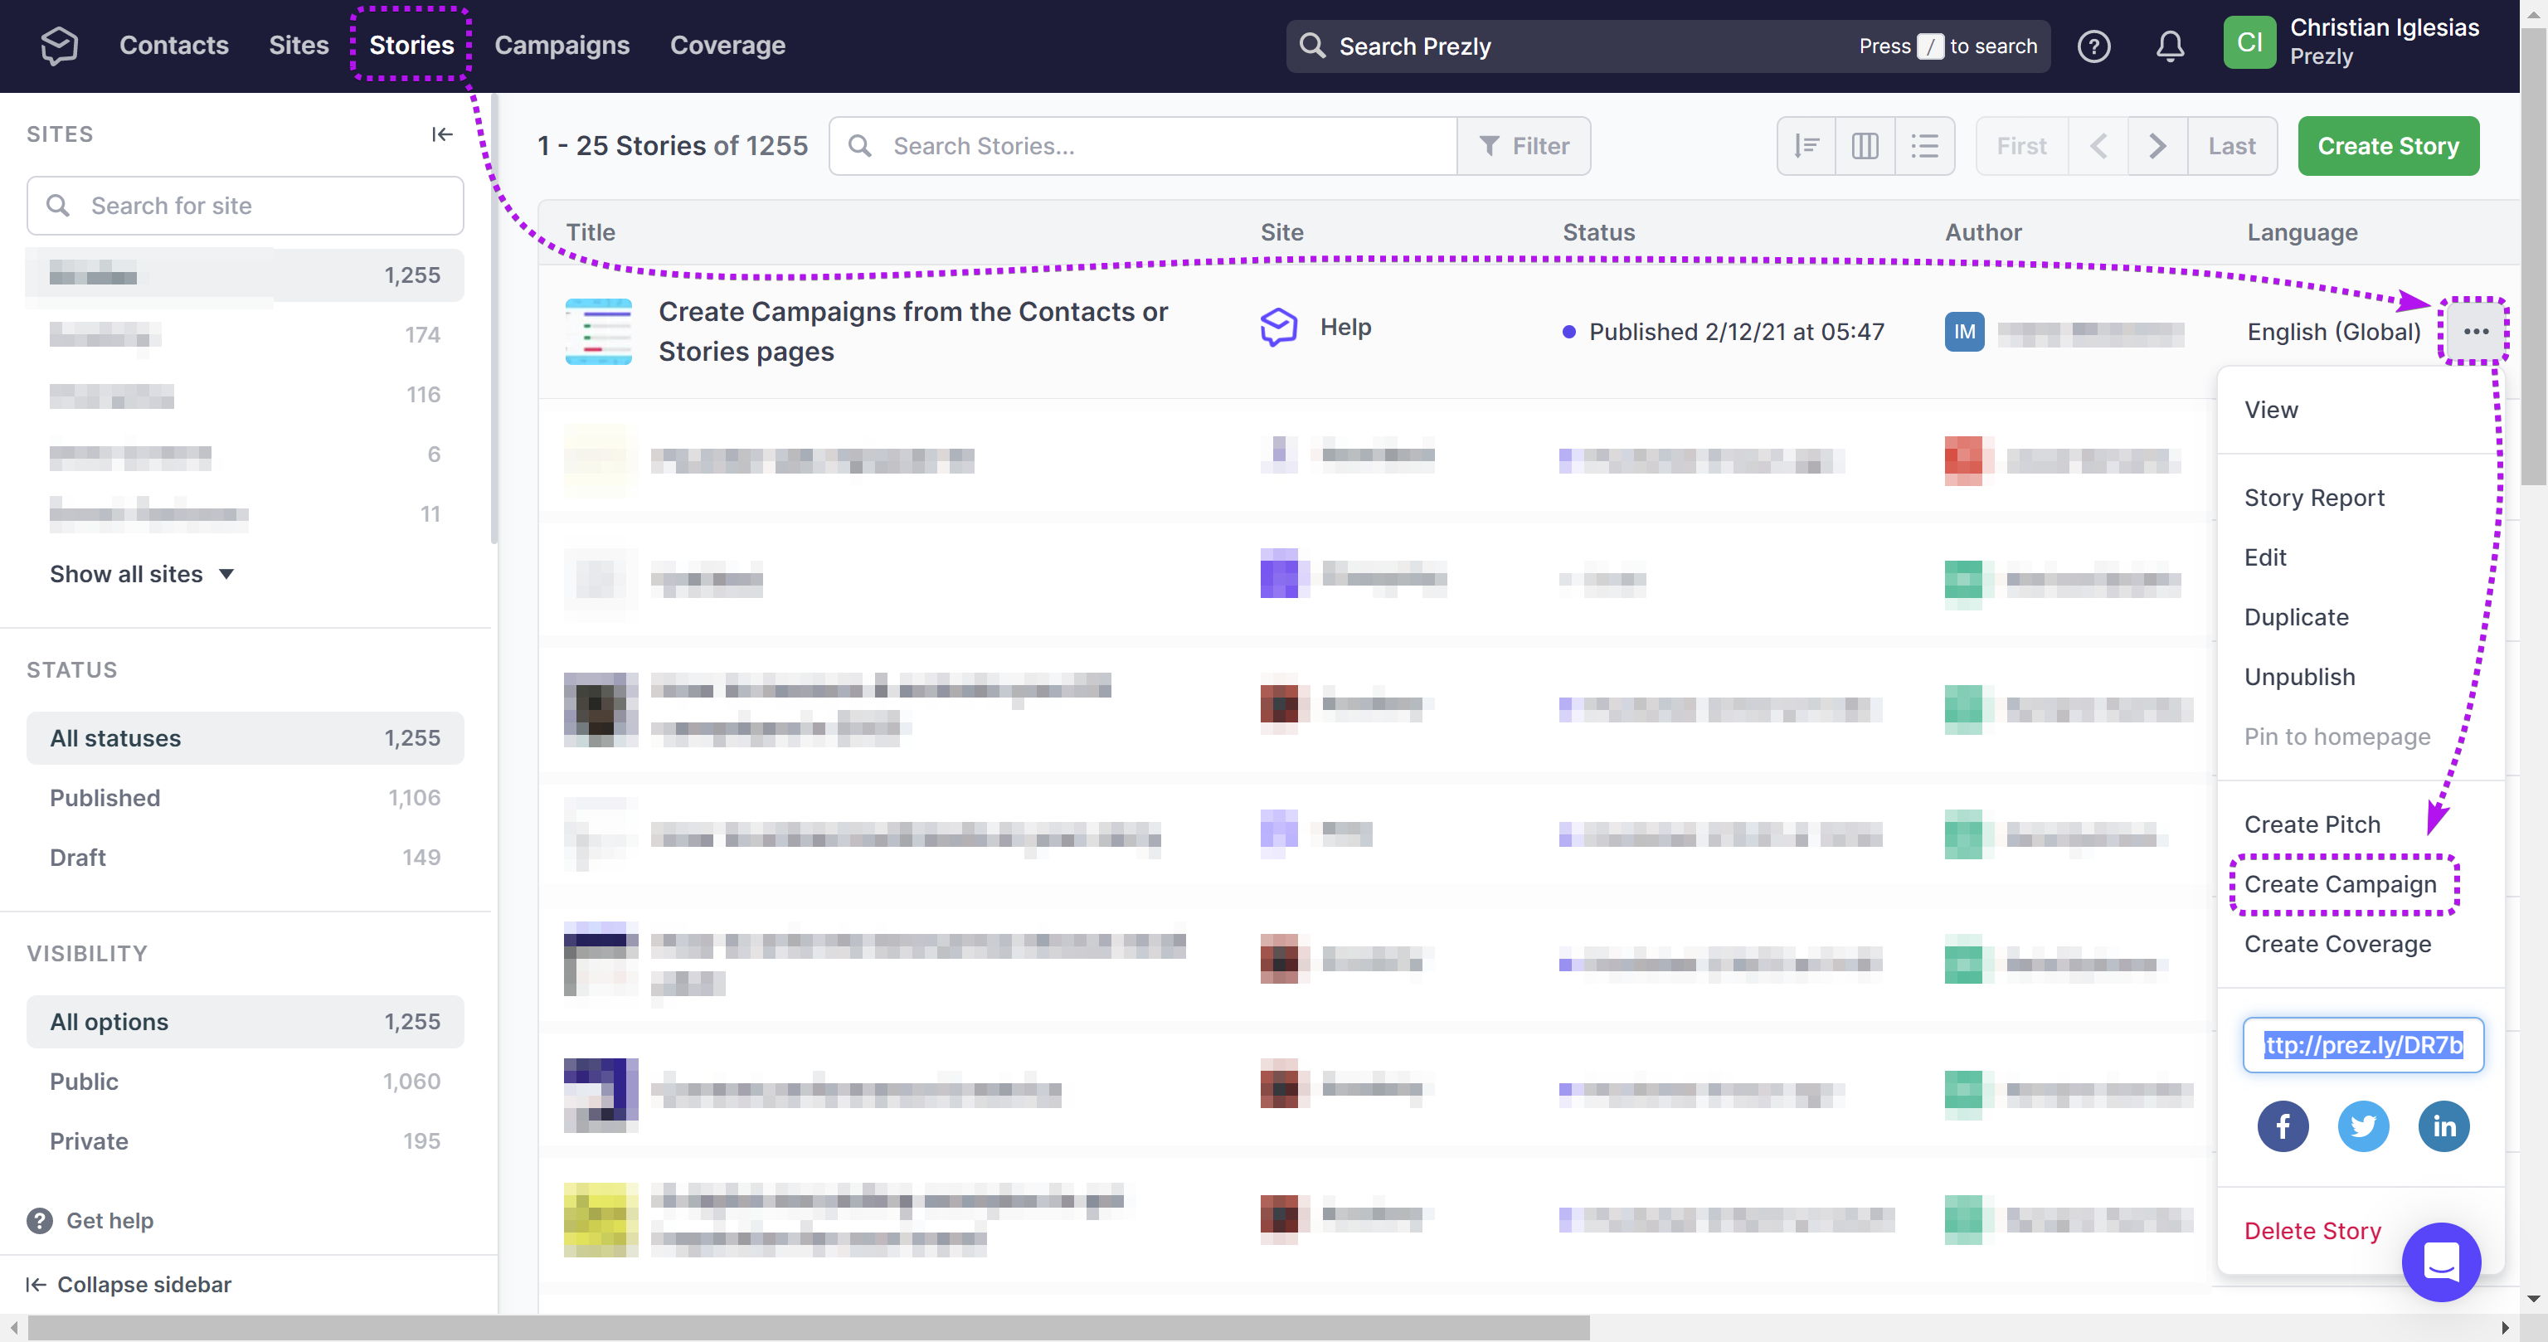This screenshot has height=1342, width=2548.
Task: Click the Get help question icon
Action: coord(40,1220)
